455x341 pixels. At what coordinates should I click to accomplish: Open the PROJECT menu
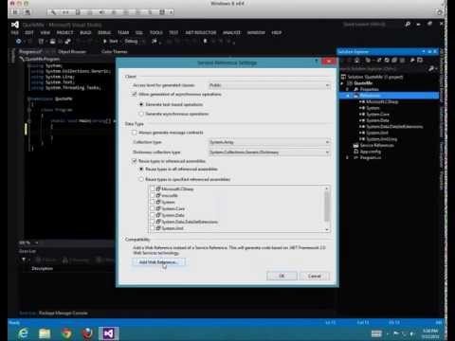click(64, 32)
